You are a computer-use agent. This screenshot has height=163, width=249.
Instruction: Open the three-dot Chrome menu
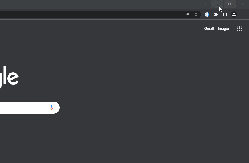pos(243,15)
